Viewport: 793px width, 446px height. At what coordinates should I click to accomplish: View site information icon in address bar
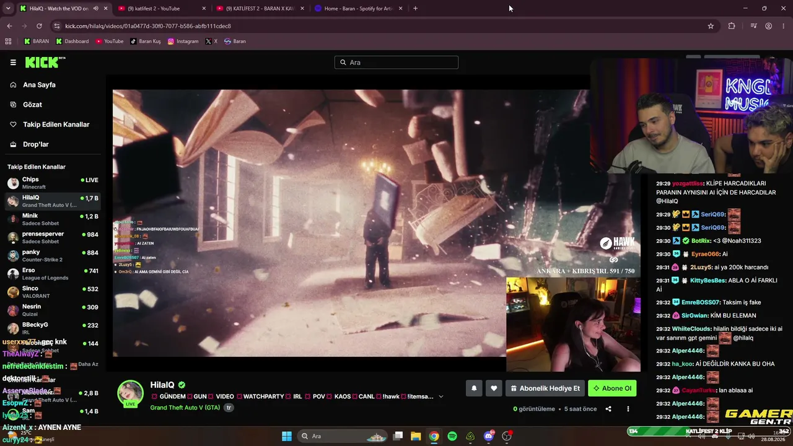[57, 26]
